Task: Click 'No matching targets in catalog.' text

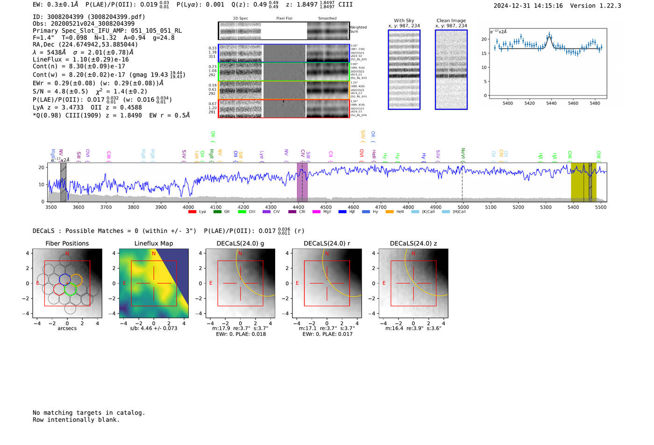Action: [89, 413]
